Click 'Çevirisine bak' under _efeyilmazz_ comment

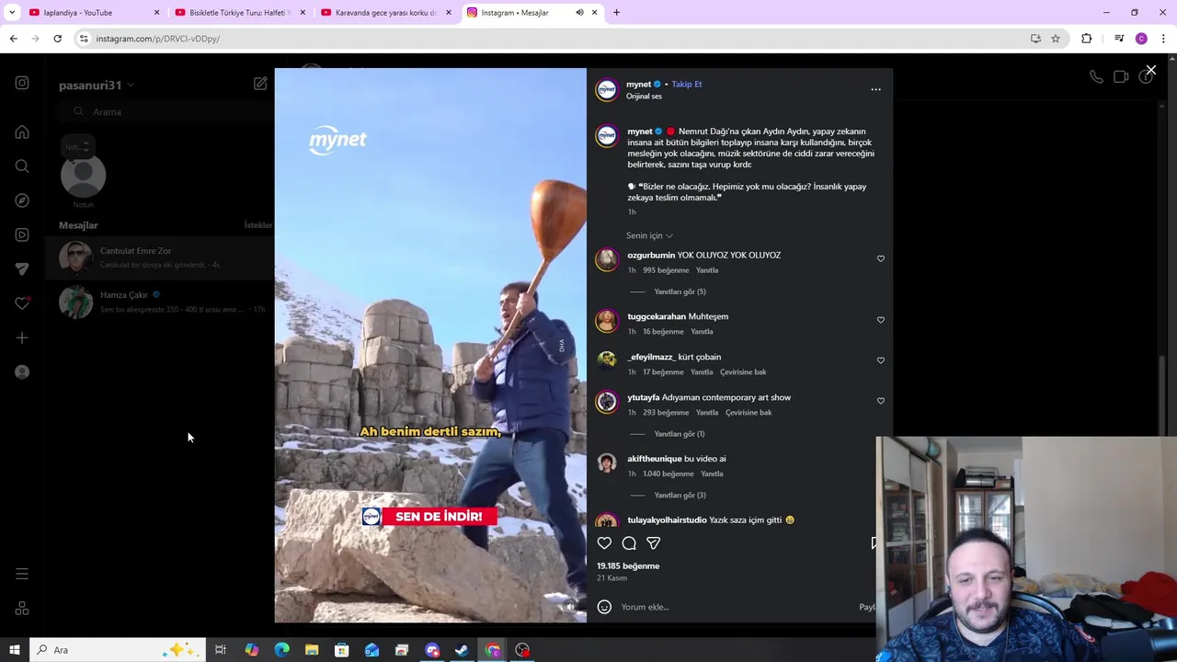743,372
